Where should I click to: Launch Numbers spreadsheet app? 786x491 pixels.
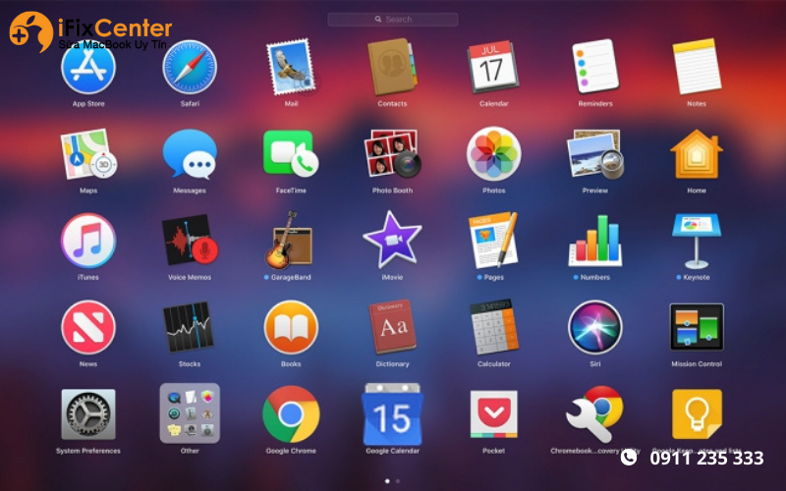pos(595,241)
